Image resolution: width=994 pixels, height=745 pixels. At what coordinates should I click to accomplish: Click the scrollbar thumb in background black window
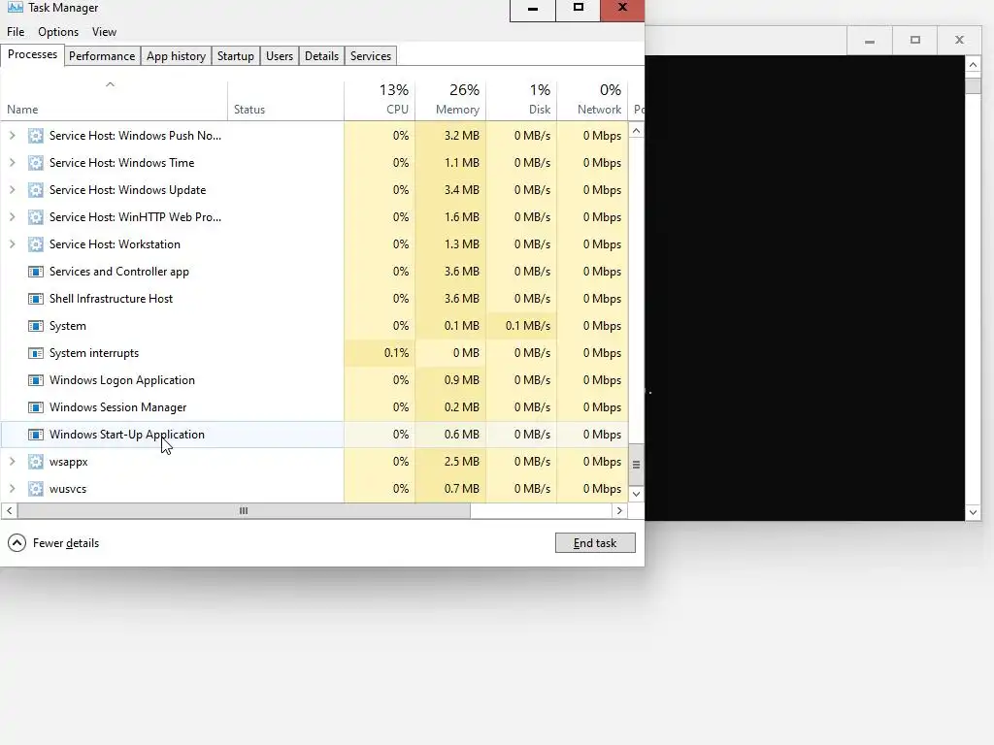(x=973, y=85)
